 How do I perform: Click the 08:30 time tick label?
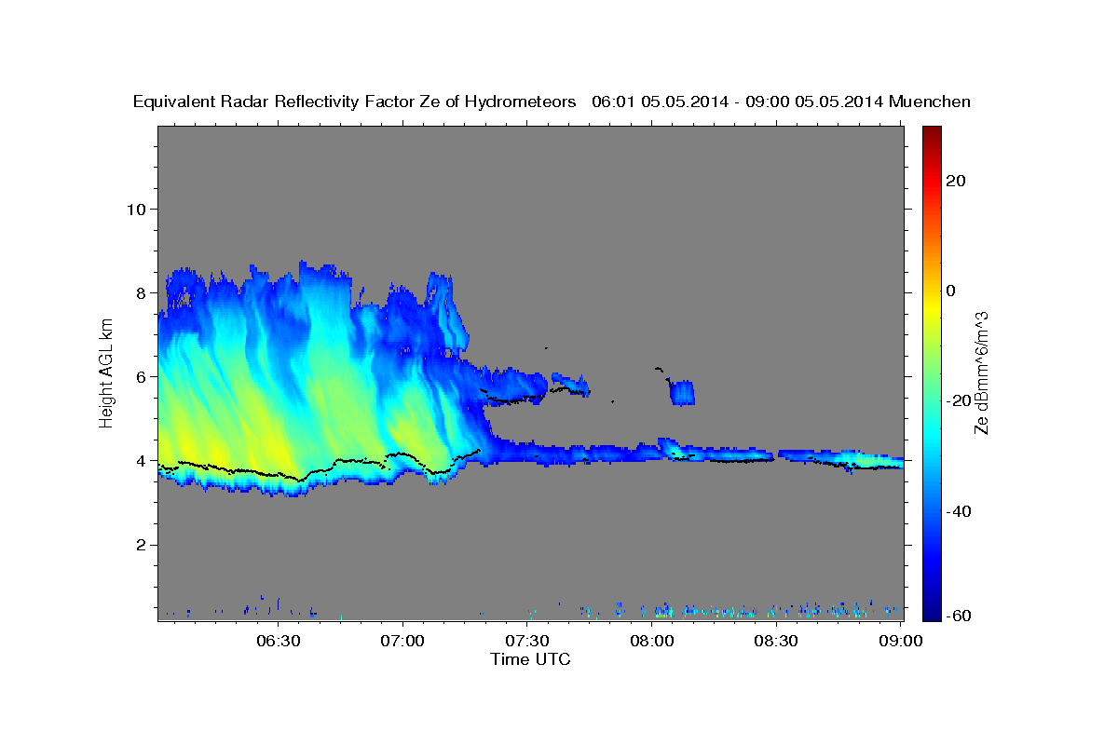pyautogui.click(x=776, y=641)
